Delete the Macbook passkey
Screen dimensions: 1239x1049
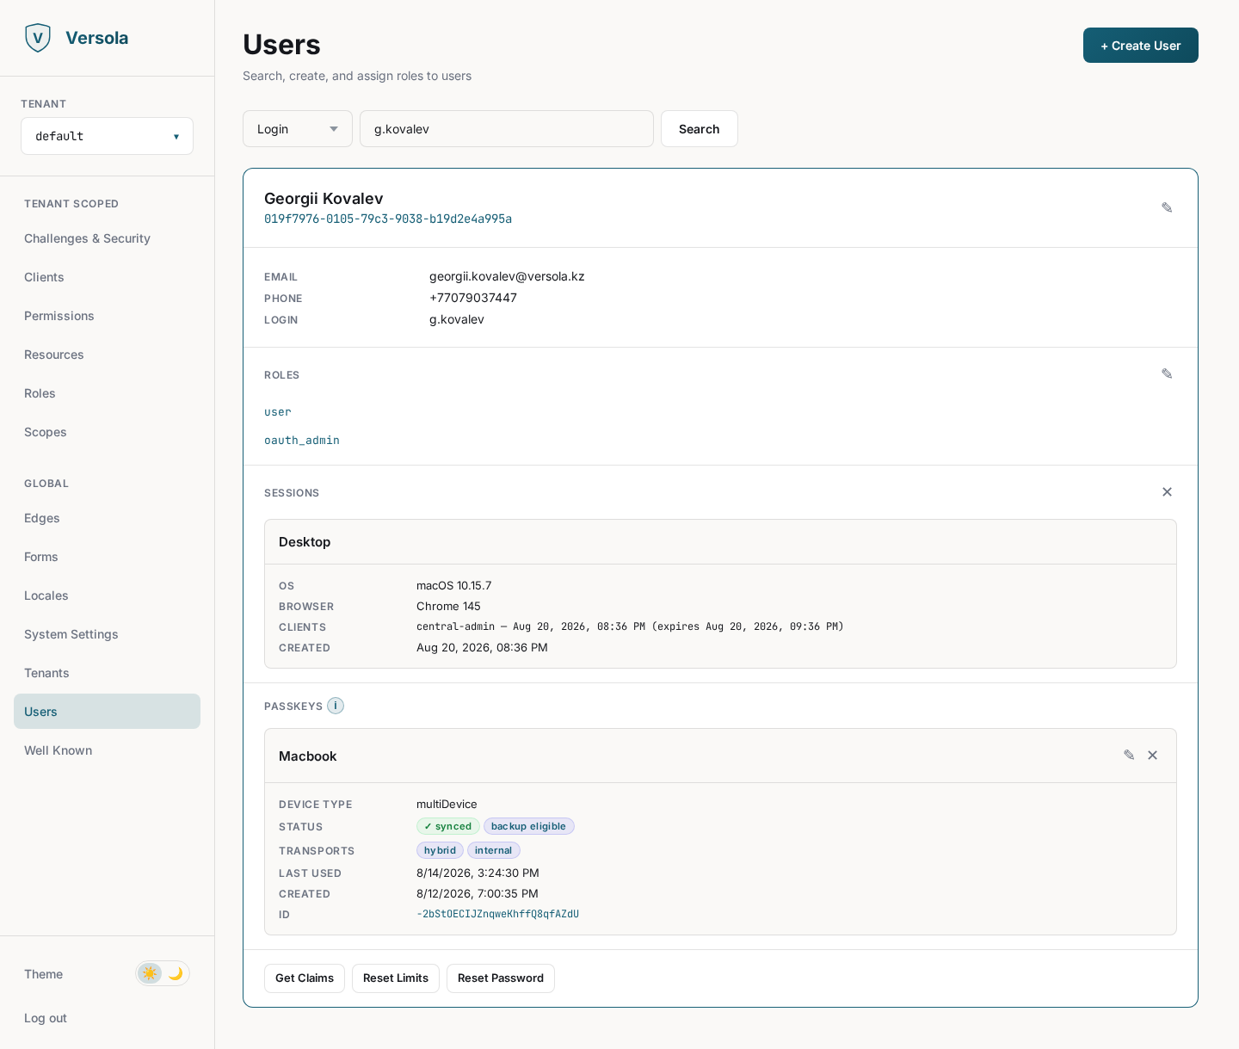tap(1152, 755)
